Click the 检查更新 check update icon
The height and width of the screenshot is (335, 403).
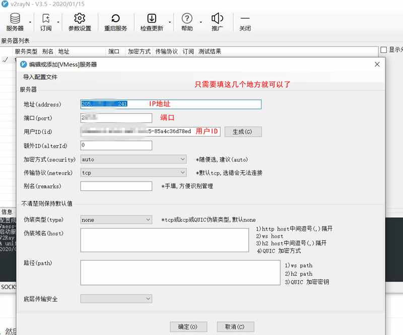point(152,22)
